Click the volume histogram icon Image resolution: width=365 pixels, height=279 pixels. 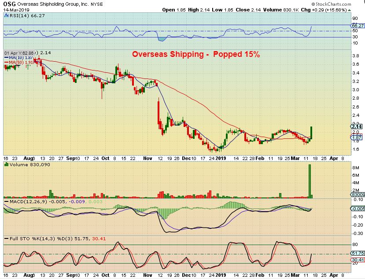[6, 164]
